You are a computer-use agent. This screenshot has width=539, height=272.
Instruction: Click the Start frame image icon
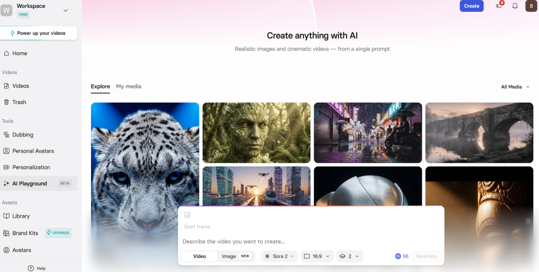(187, 215)
